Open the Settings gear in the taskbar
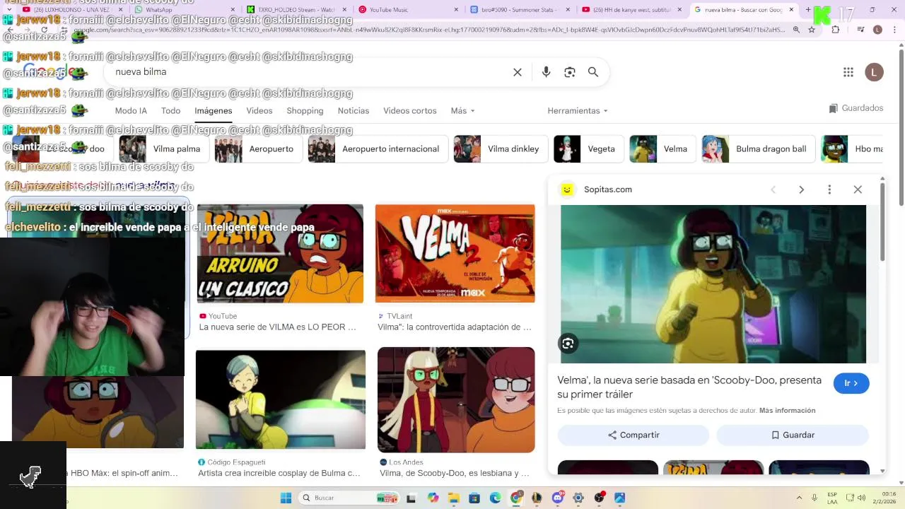The height and width of the screenshot is (509, 905). (x=578, y=498)
